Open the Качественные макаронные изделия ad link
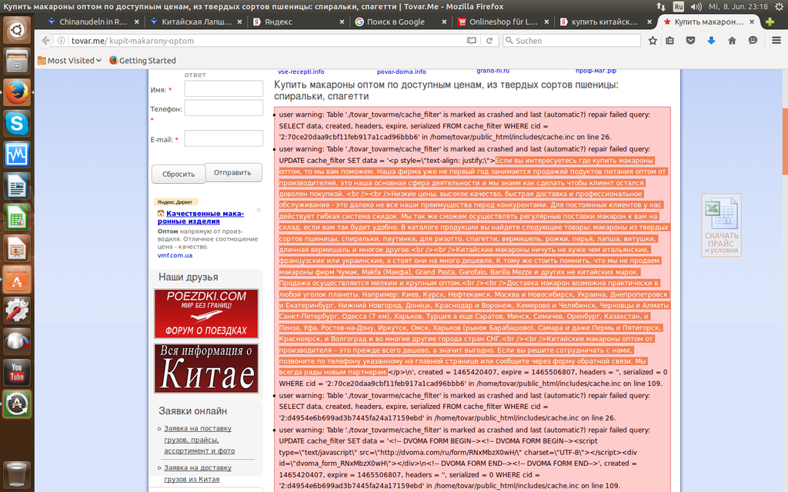This screenshot has height=492, width=788. pyautogui.click(x=201, y=217)
